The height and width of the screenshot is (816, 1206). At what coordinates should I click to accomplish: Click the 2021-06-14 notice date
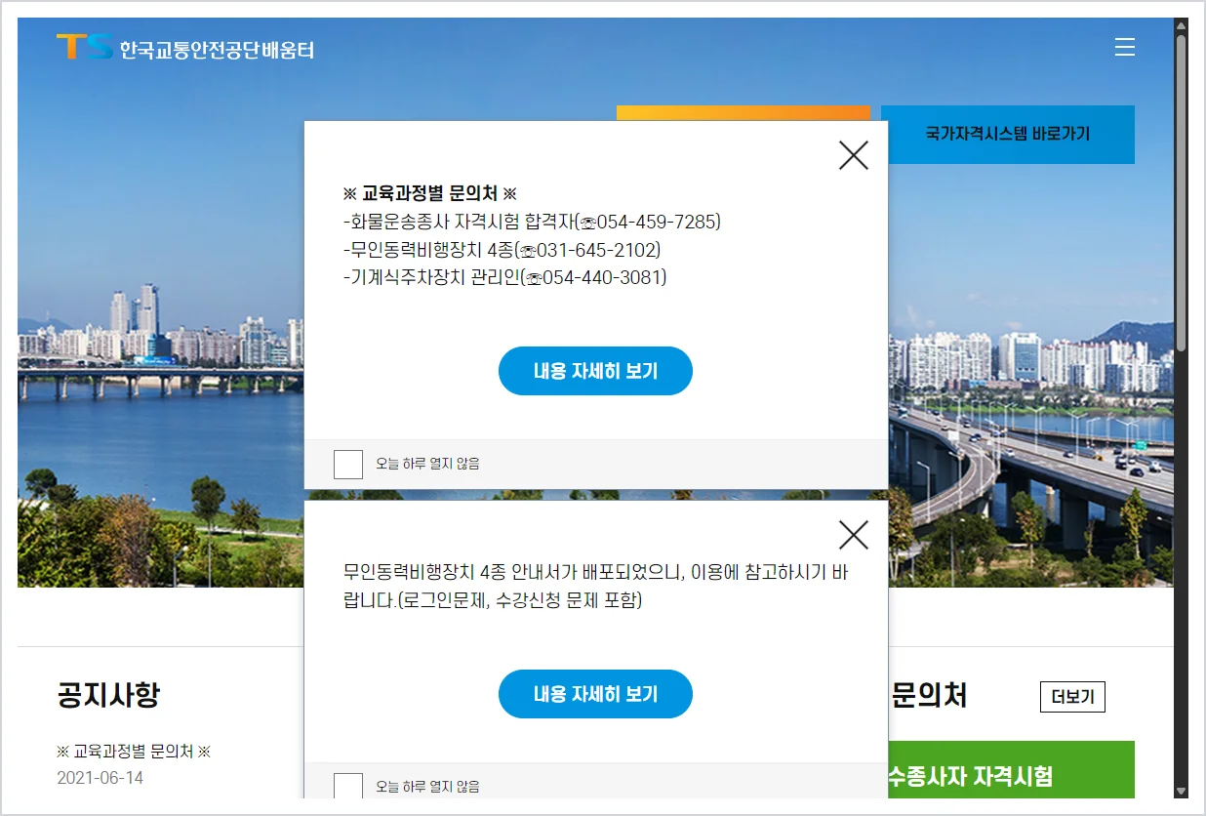[x=100, y=778]
